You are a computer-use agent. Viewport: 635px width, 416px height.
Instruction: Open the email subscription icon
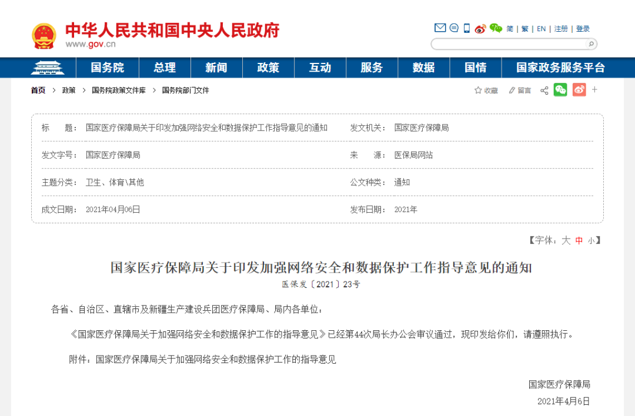click(439, 28)
